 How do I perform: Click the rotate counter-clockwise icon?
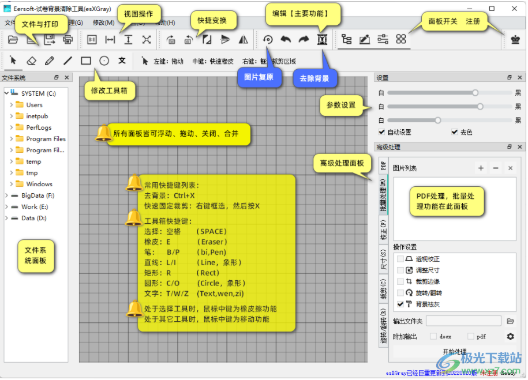(189, 40)
